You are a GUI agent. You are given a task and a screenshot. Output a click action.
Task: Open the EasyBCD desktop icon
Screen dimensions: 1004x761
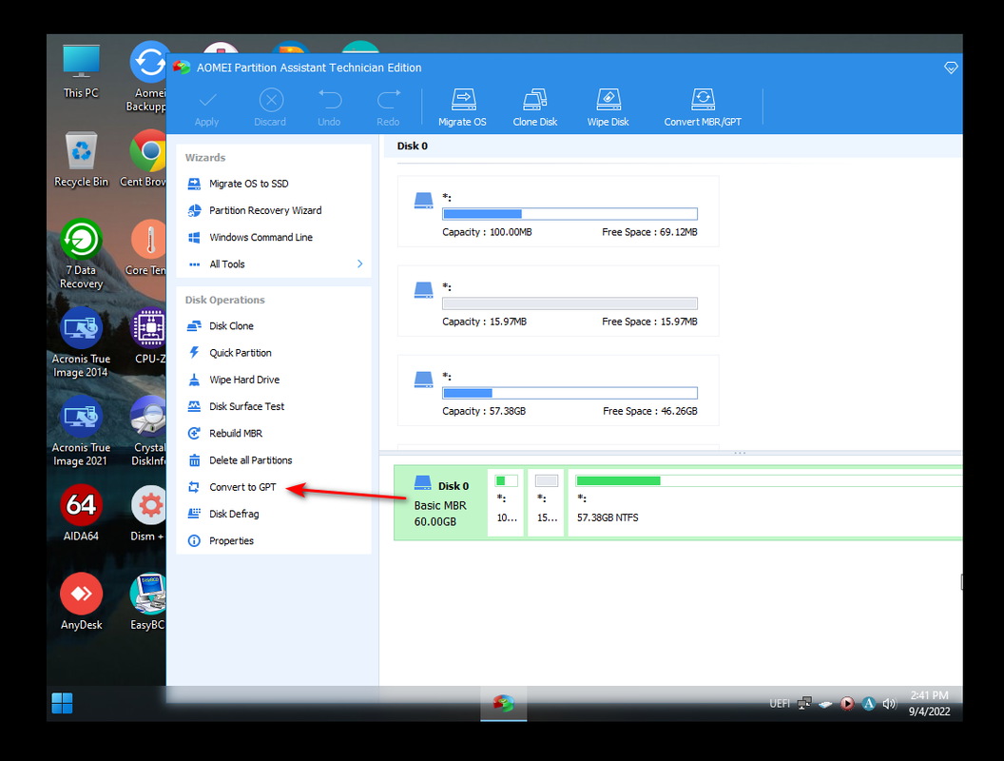148,602
